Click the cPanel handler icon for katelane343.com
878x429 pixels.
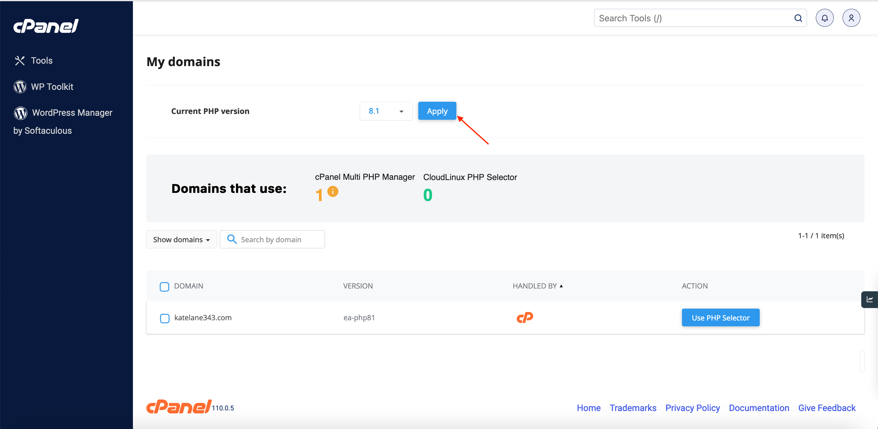click(x=525, y=317)
